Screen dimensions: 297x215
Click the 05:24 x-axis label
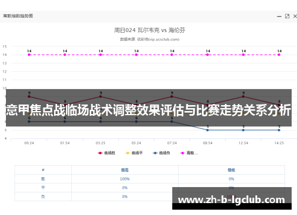tap(136, 143)
